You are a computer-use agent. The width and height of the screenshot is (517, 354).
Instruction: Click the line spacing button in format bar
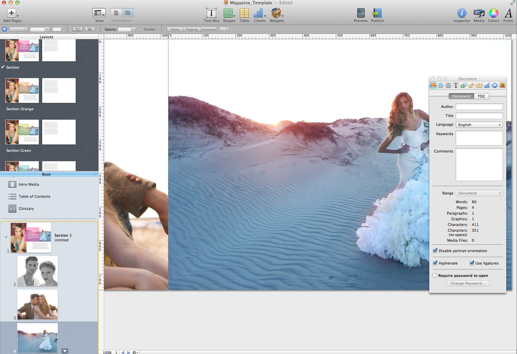point(77,29)
